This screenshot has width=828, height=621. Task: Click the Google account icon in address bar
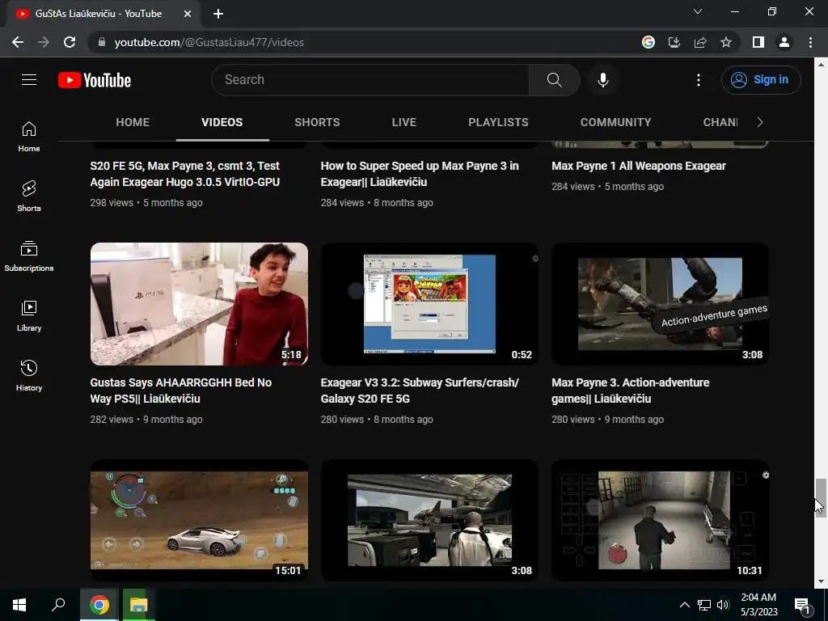pos(648,42)
